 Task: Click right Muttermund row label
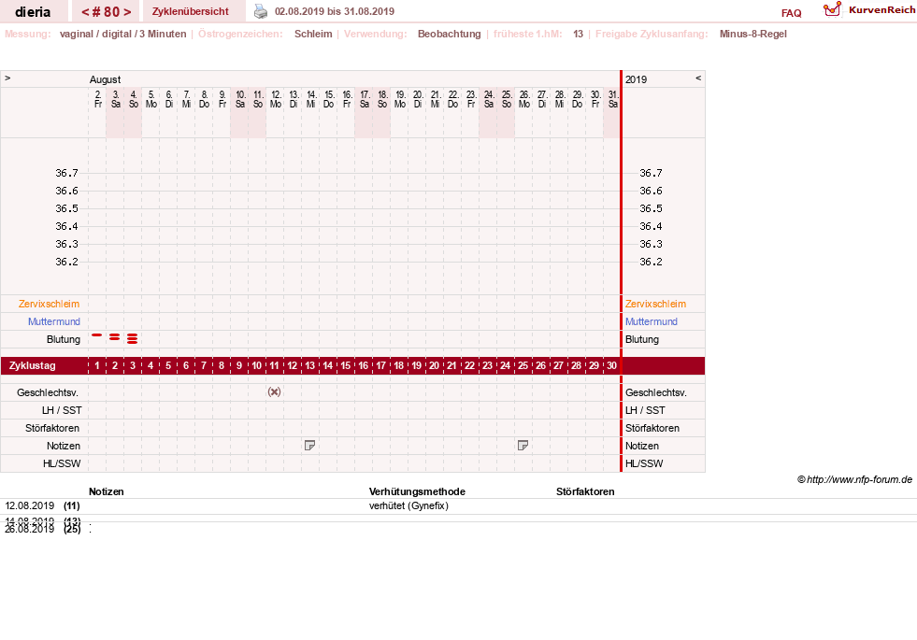pos(652,321)
